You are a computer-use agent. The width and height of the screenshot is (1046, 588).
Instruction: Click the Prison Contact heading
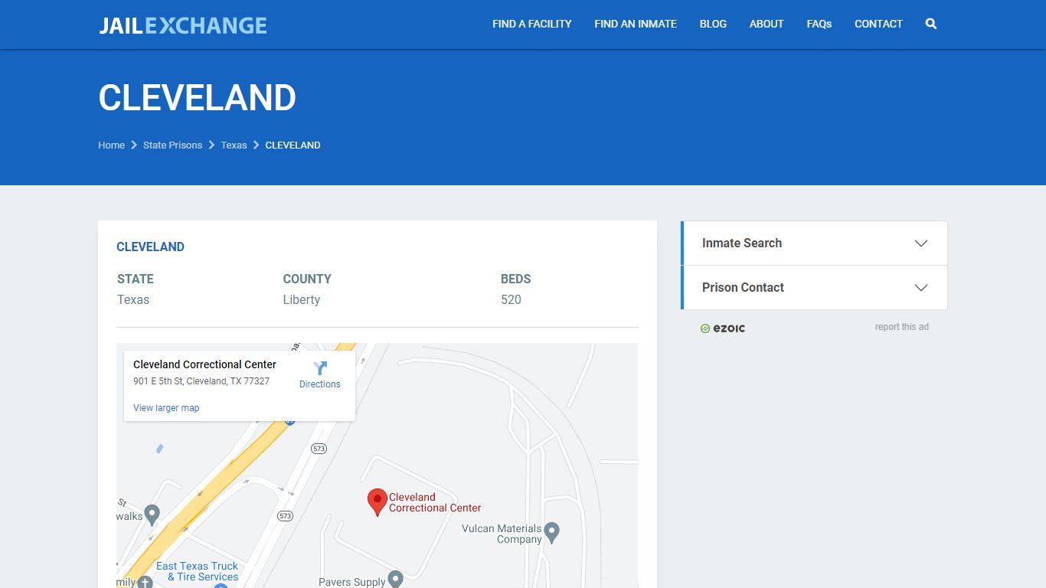pos(743,288)
